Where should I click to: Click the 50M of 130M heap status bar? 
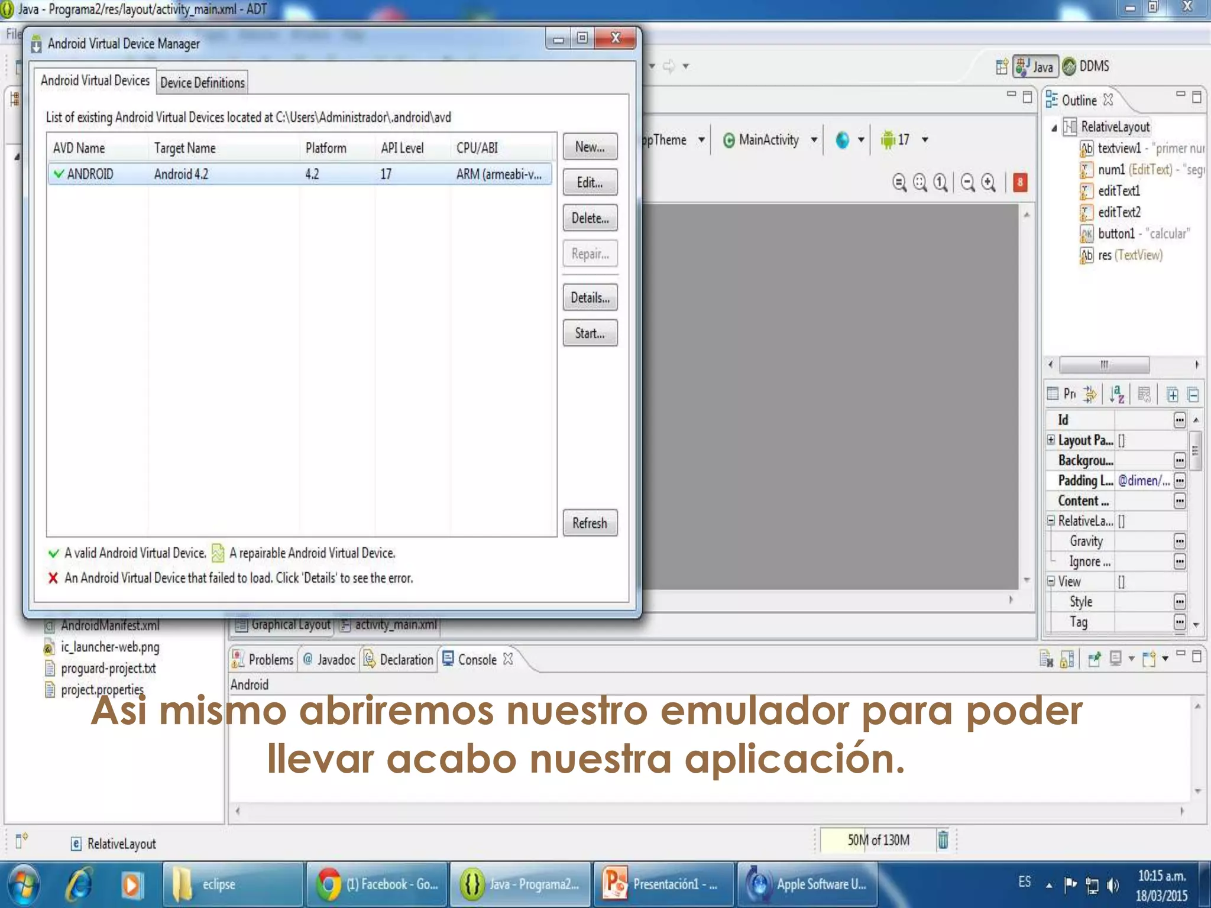(x=878, y=840)
